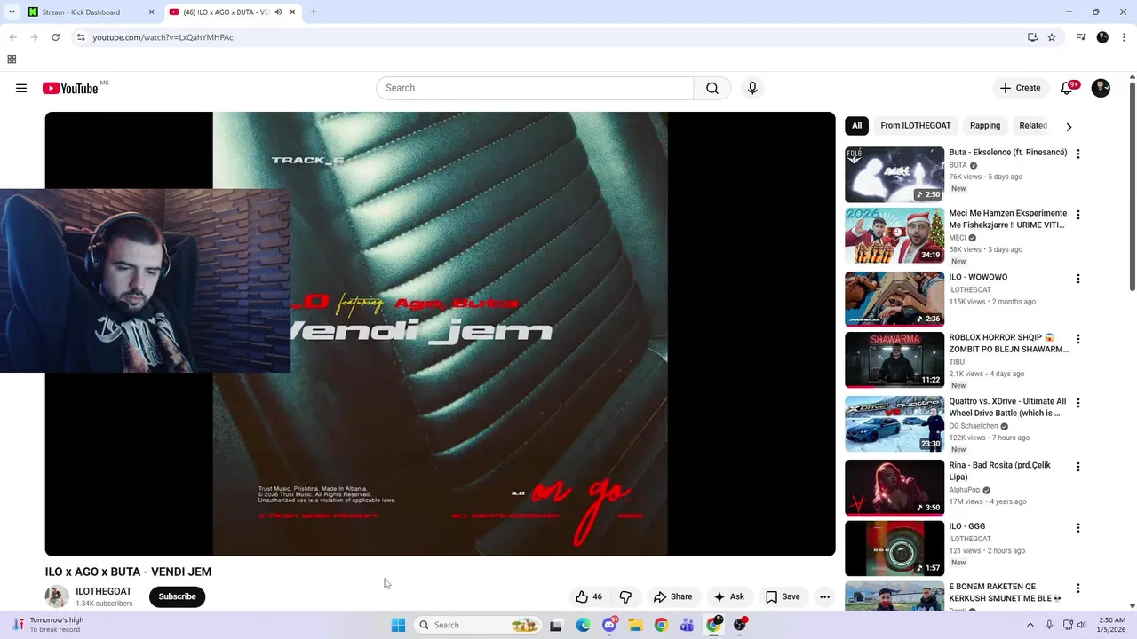Dislike the video with thumbs down

[625, 596]
